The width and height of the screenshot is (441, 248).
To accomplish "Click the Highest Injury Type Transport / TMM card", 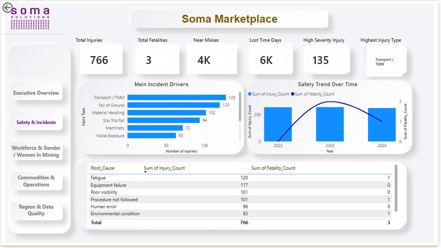I will click(385, 61).
